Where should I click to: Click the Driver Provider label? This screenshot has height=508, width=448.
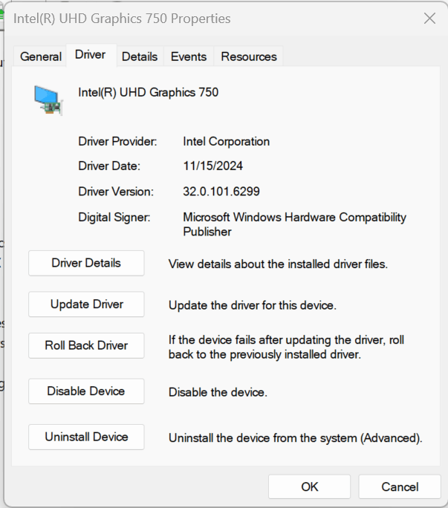pos(117,142)
